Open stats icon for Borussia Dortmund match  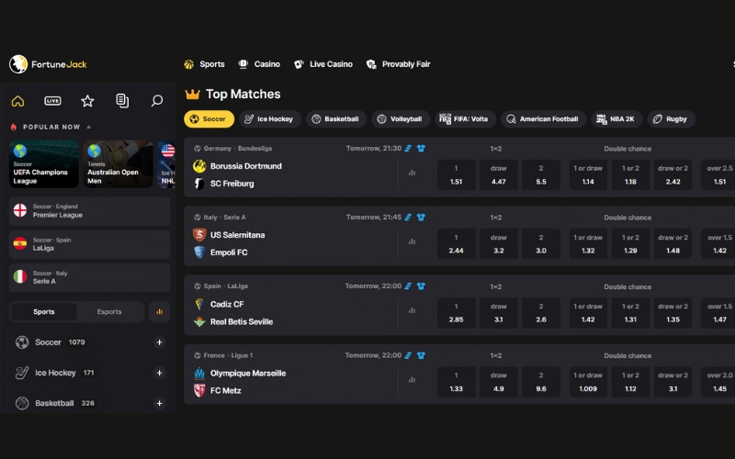412,173
